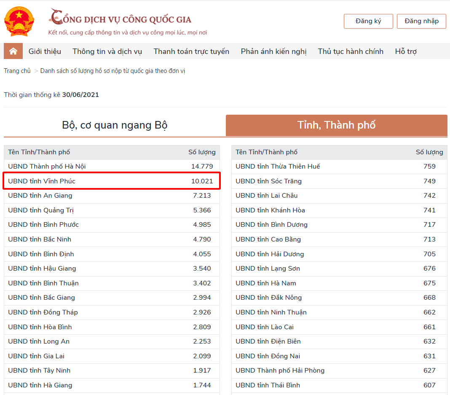Viewport: 450px width, 395px height.
Task: Click the home icon in navigation bar
Action: coord(13,51)
